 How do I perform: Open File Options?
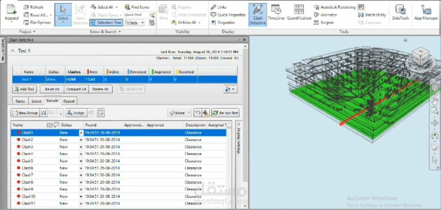tap(37, 22)
